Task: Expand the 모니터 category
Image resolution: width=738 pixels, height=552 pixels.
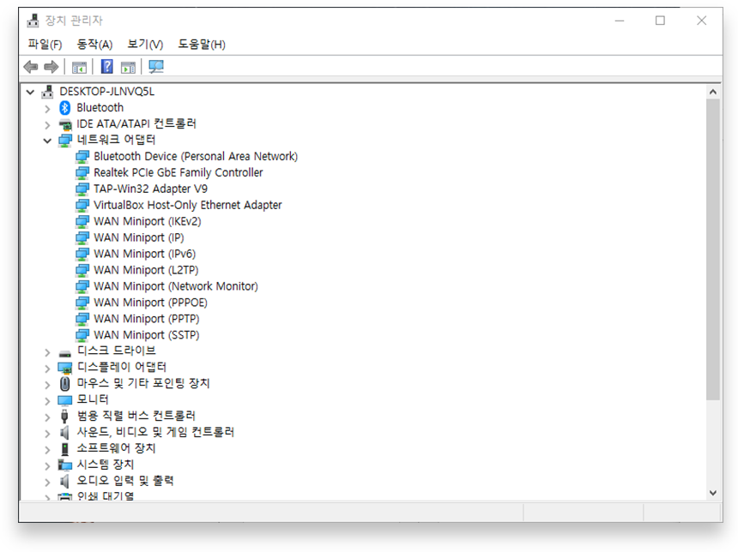Action: click(x=47, y=400)
